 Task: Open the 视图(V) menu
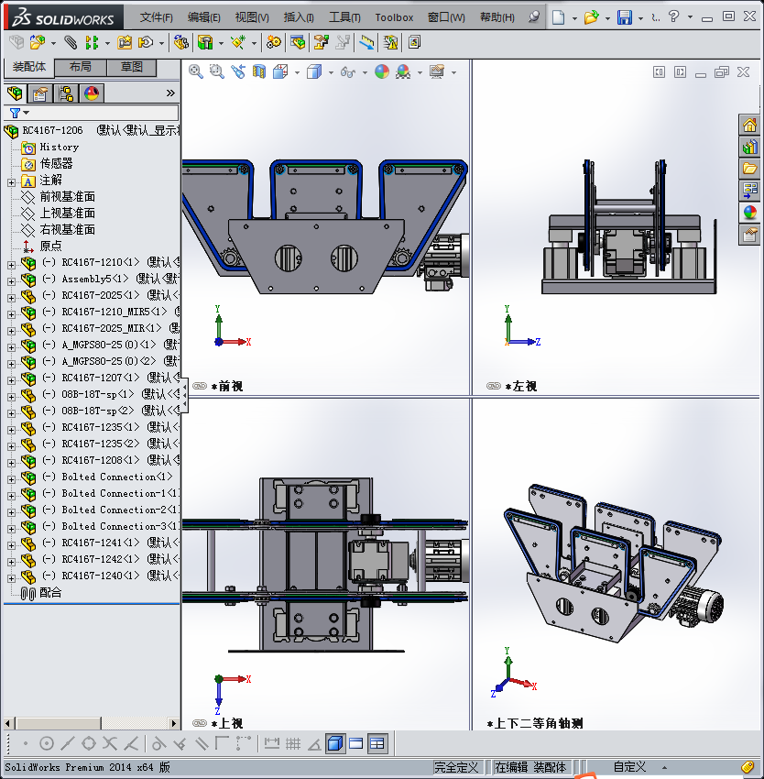click(252, 17)
